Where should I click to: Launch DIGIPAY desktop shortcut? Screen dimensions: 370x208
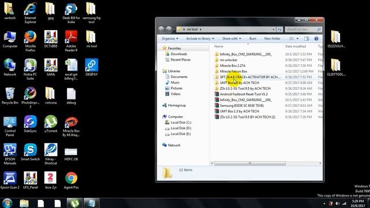(x=91, y=68)
